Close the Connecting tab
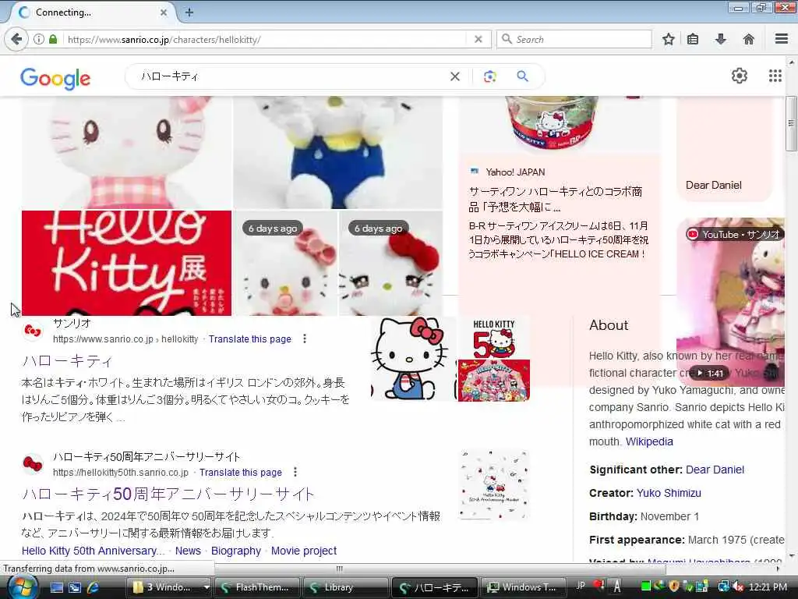This screenshot has height=599, width=798. (x=164, y=12)
